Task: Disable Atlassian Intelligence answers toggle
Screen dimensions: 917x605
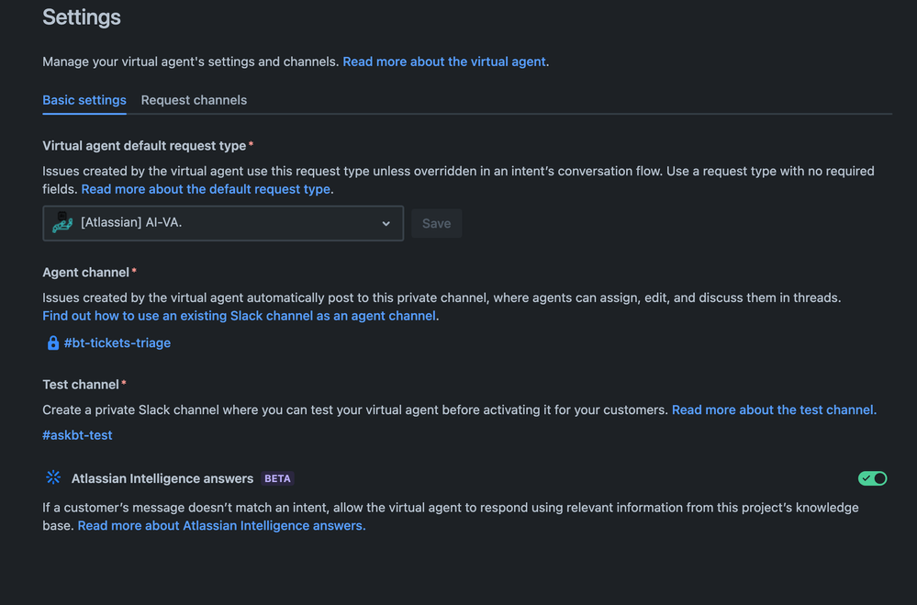Action: [872, 478]
